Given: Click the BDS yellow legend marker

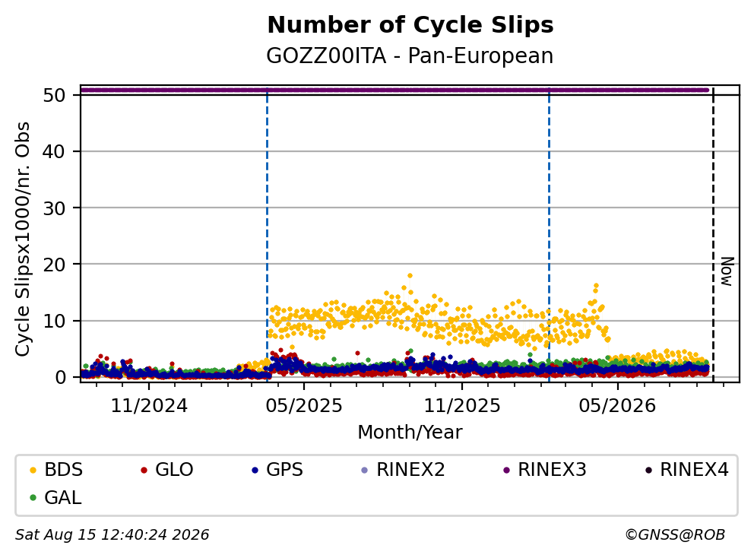Looking at the screenshot, I should 33,470.
